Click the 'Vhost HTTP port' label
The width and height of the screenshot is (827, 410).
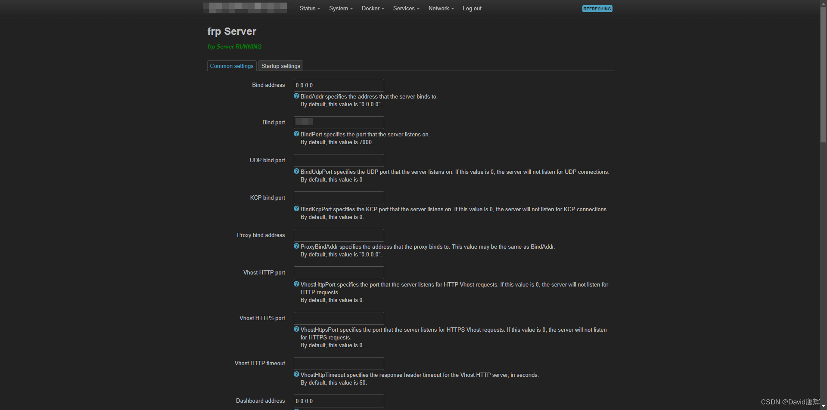[x=264, y=273]
